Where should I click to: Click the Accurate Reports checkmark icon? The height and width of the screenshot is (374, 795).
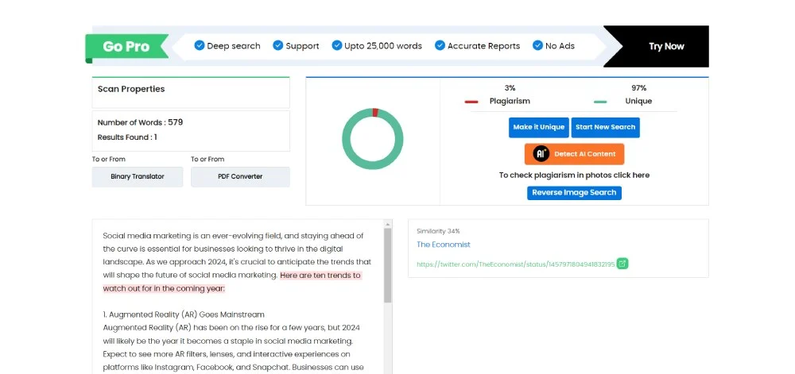[x=440, y=45]
